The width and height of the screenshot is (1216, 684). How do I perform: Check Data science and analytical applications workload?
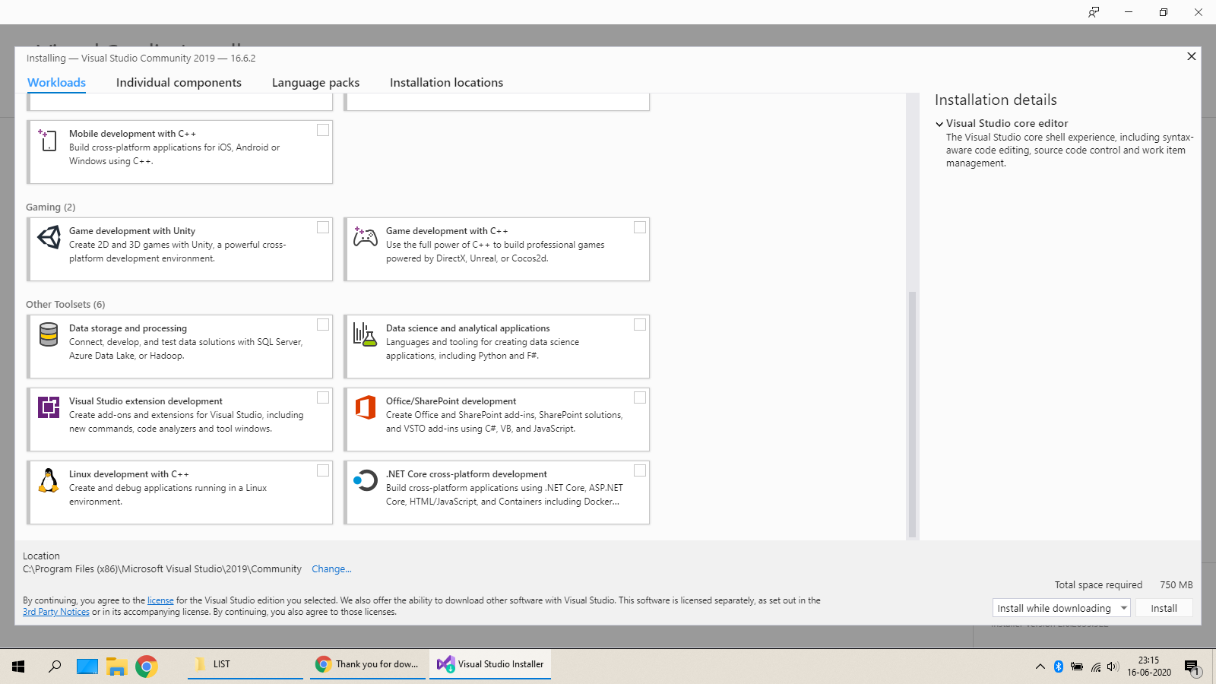click(x=640, y=325)
